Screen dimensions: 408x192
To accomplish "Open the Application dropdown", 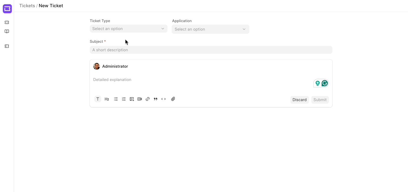I will pos(210,29).
